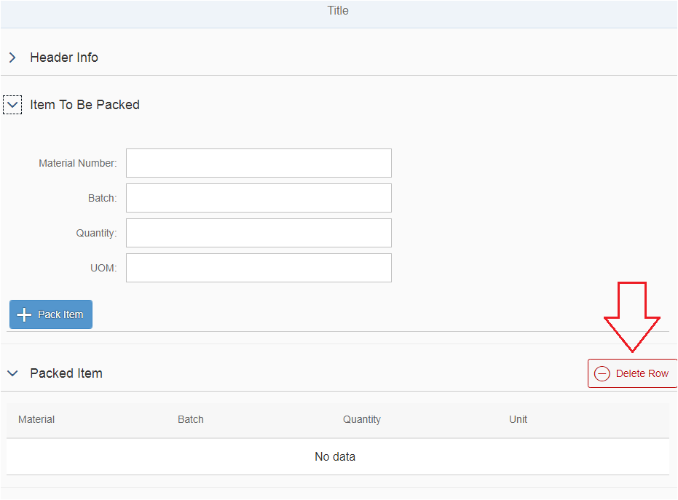Image resolution: width=678 pixels, height=500 pixels.
Task: Click the Quantity column header in table
Action: tap(362, 419)
